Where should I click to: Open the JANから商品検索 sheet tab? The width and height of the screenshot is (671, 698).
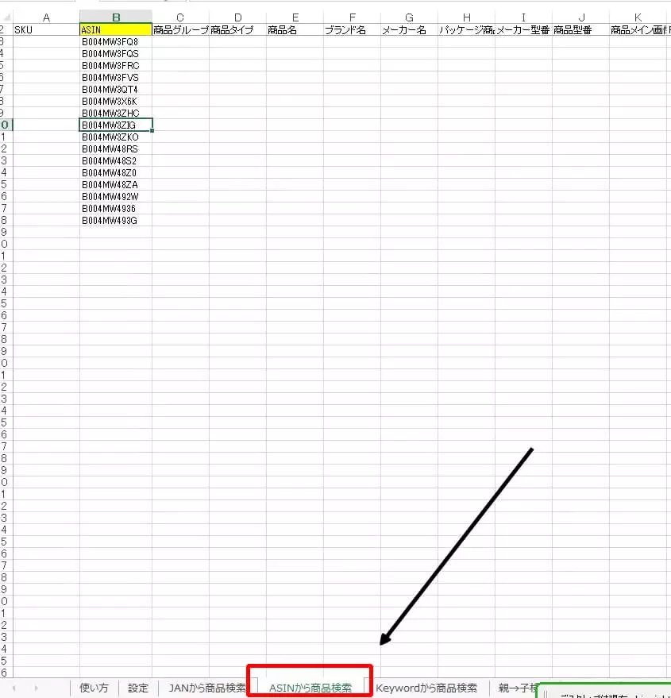click(207, 688)
